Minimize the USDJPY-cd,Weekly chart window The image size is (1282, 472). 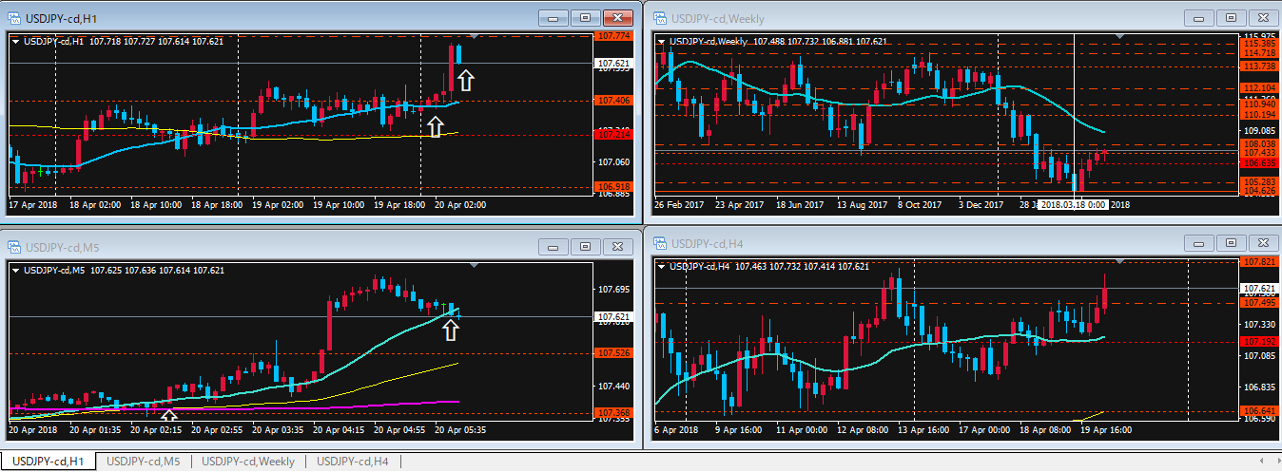click(1198, 17)
